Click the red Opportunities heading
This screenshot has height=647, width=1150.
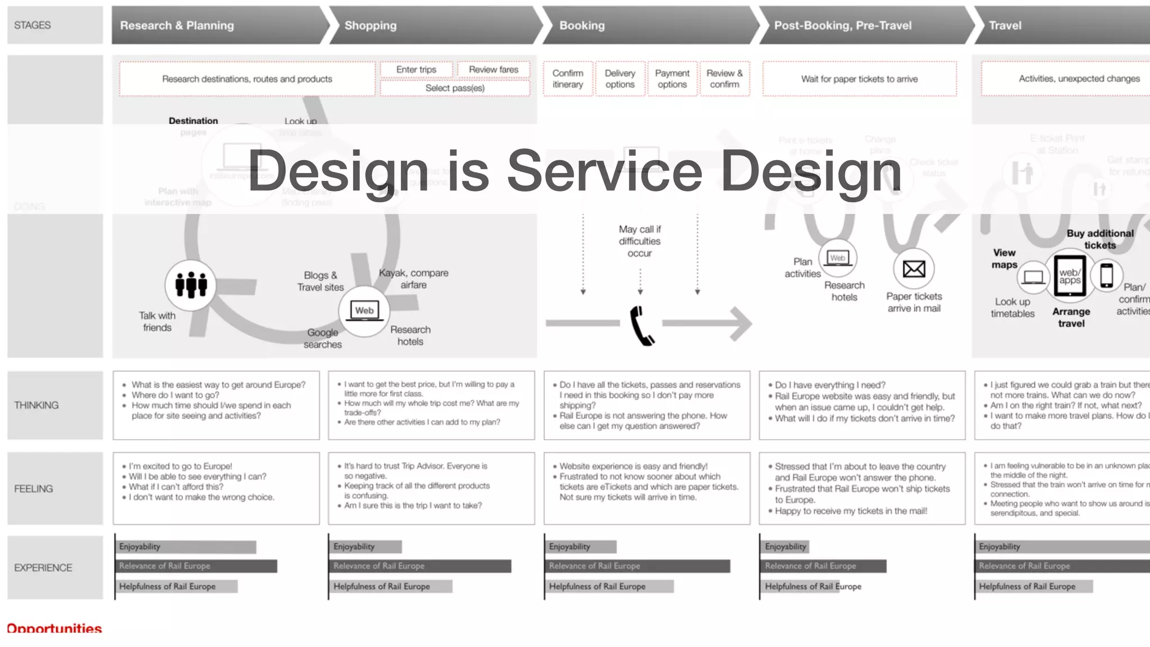[x=54, y=628]
